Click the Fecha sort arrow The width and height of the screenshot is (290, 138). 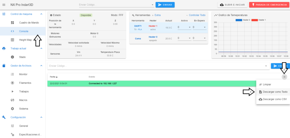click(57, 77)
